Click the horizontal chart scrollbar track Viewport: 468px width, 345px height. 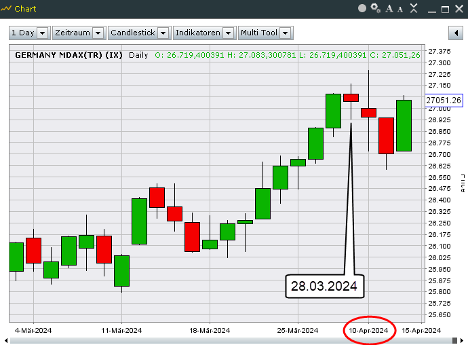(234, 340)
